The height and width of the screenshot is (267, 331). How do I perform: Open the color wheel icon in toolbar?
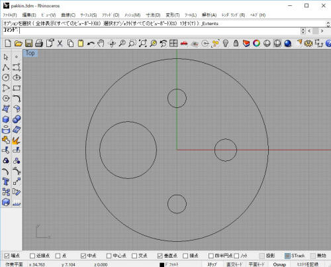point(256,43)
